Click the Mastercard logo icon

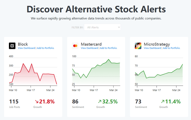75,46
